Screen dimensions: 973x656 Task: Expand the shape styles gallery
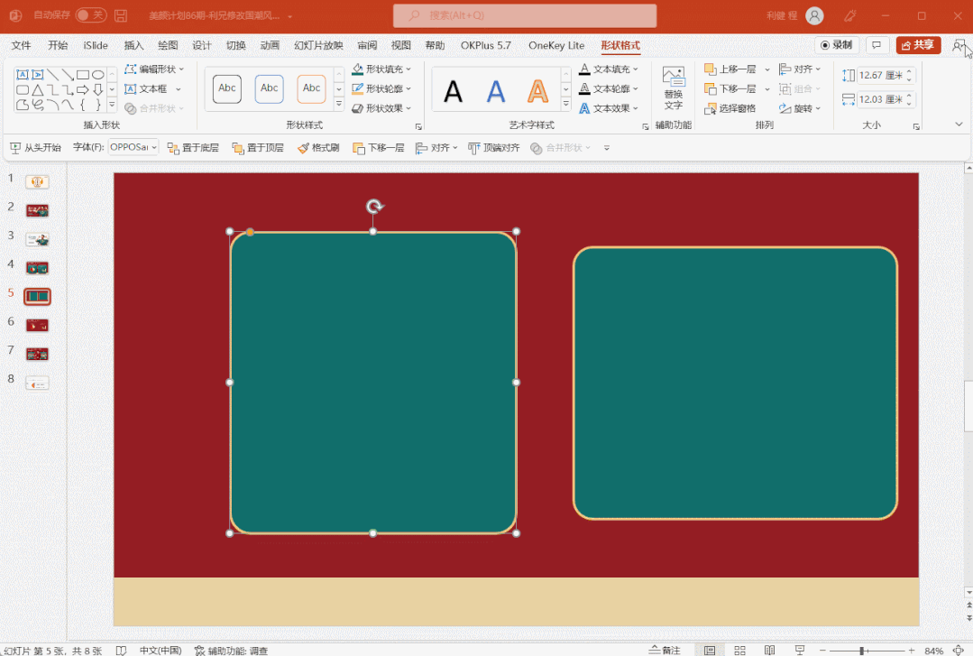click(339, 105)
